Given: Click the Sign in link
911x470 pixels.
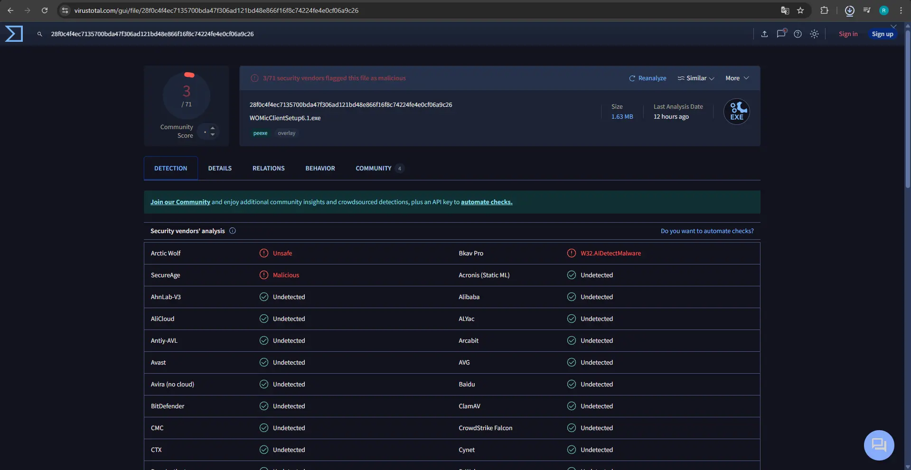Looking at the screenshot, I should tap(848, 34).
